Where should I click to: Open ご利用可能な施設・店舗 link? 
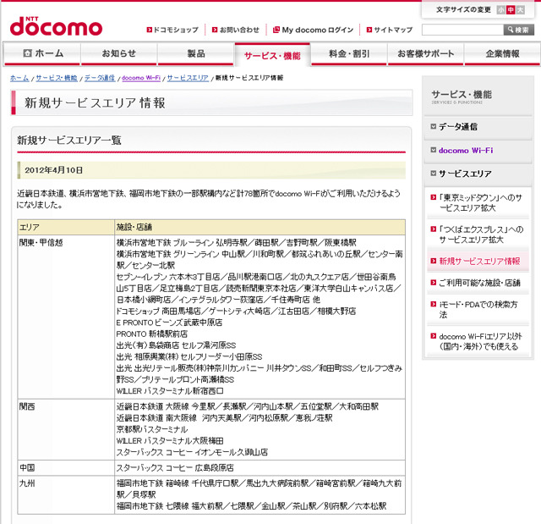[479, 283]
